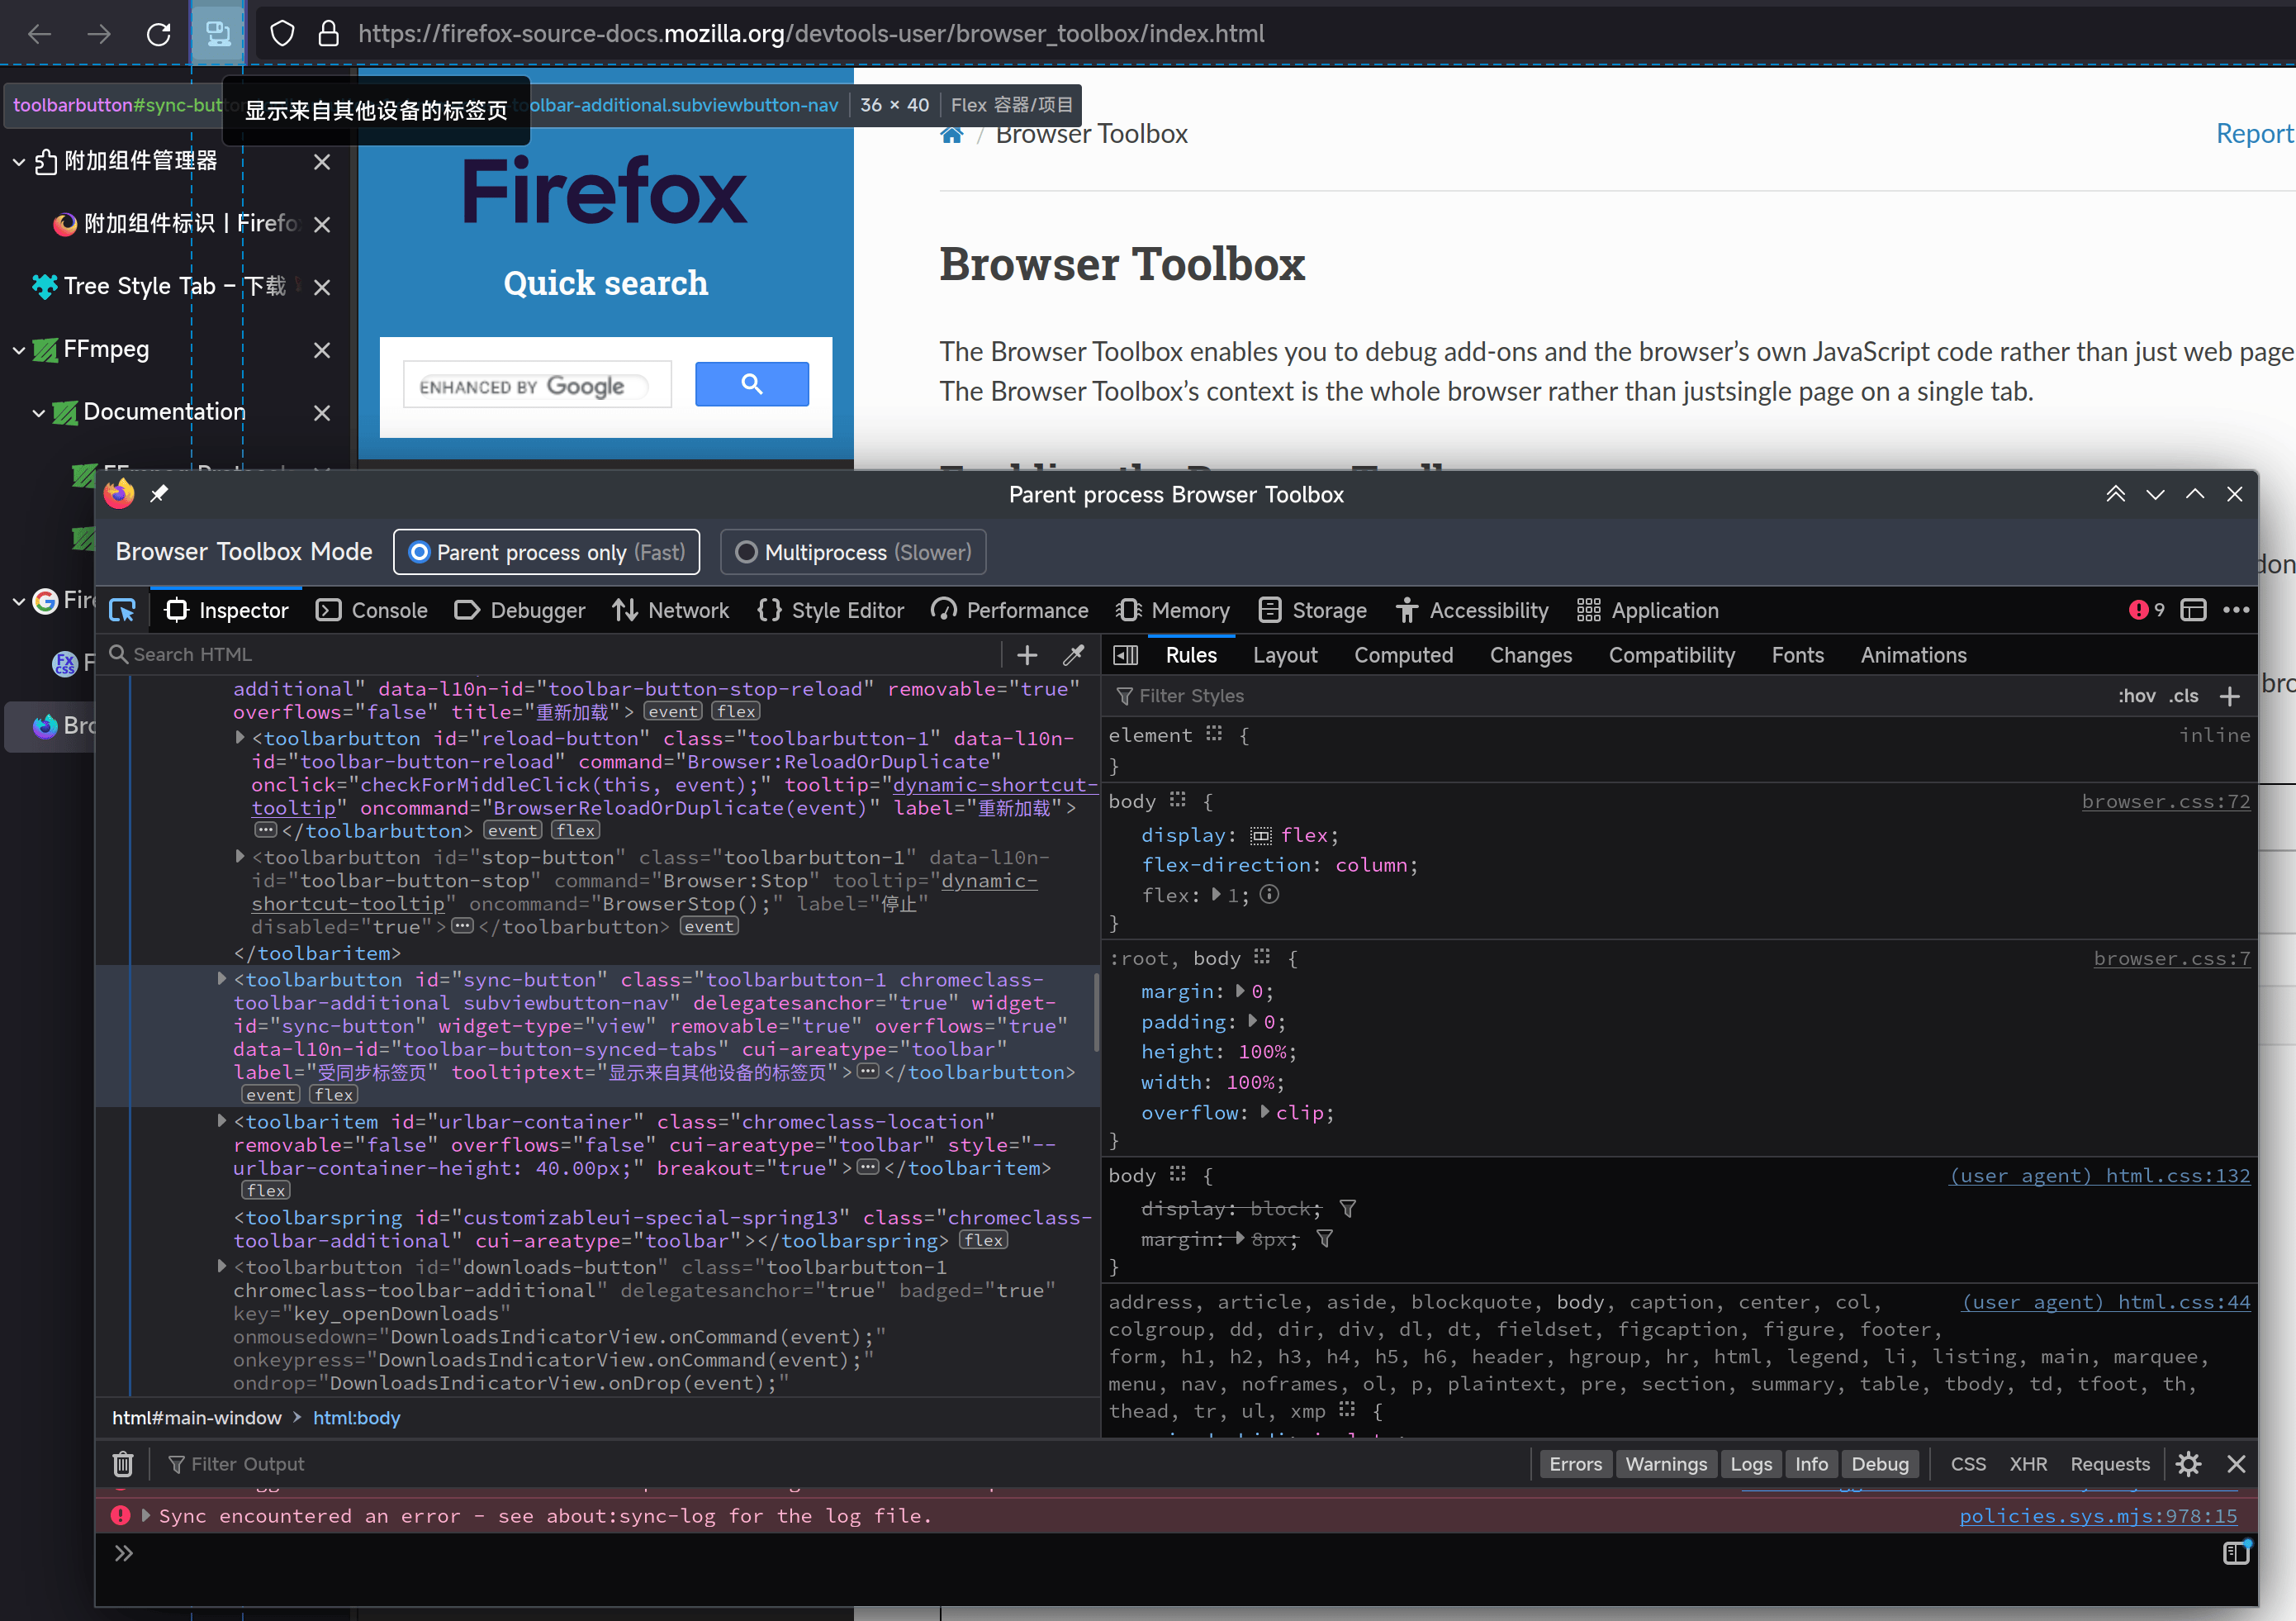
Task: Open console settings gear icon
Action: click(x=2188, y=1464)
